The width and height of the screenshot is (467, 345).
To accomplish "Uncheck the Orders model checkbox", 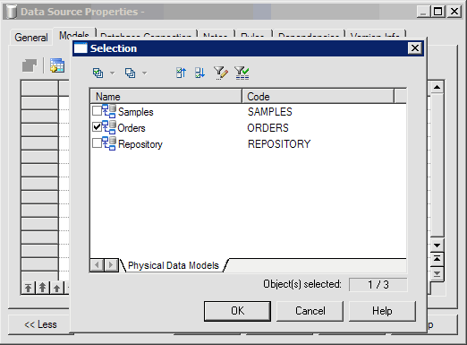I will click(97, 127).
